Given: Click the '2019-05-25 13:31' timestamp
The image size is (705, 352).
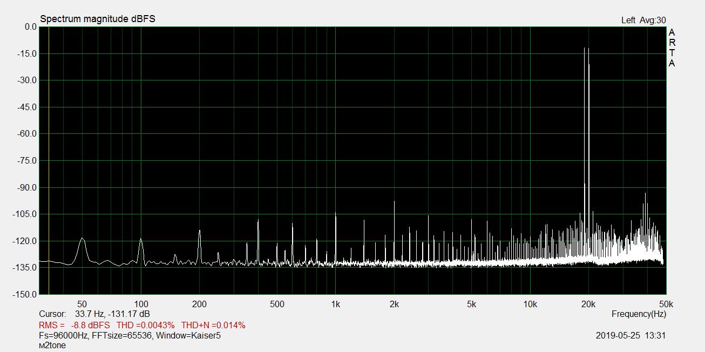Looking at the screenshot, I should point(631,336).
